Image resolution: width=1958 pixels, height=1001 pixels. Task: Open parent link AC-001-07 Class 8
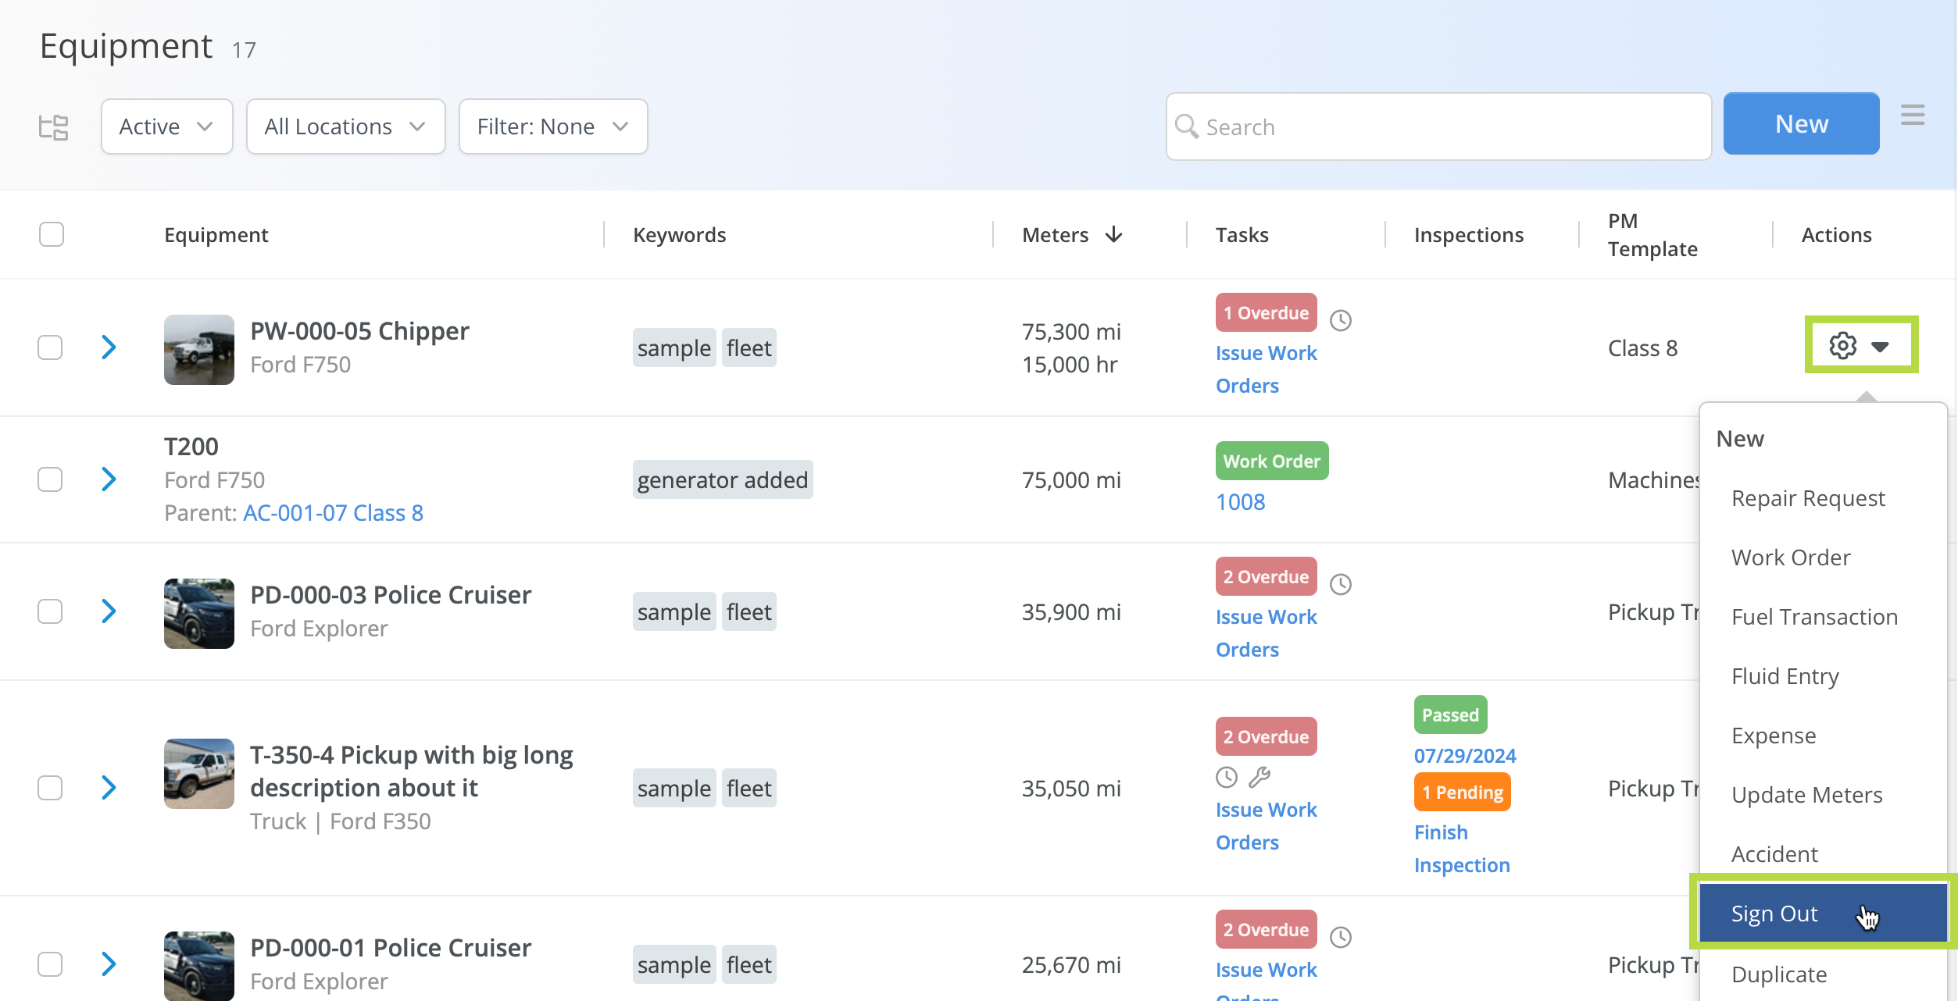point(333,512)
